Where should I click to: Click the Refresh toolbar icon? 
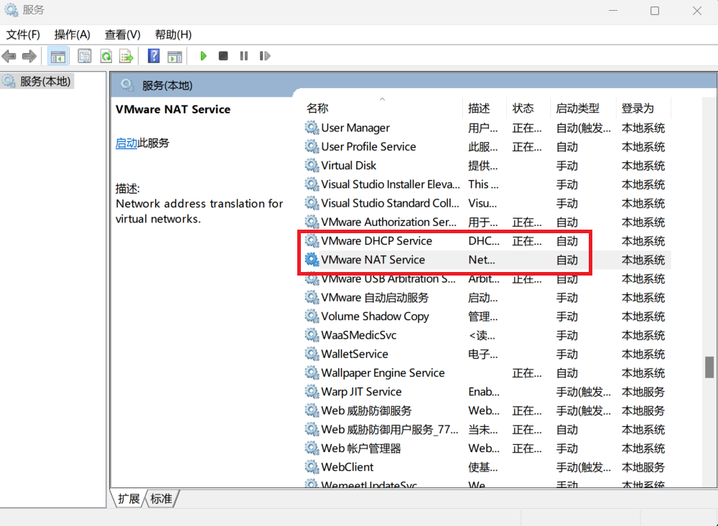pos(106,56)
